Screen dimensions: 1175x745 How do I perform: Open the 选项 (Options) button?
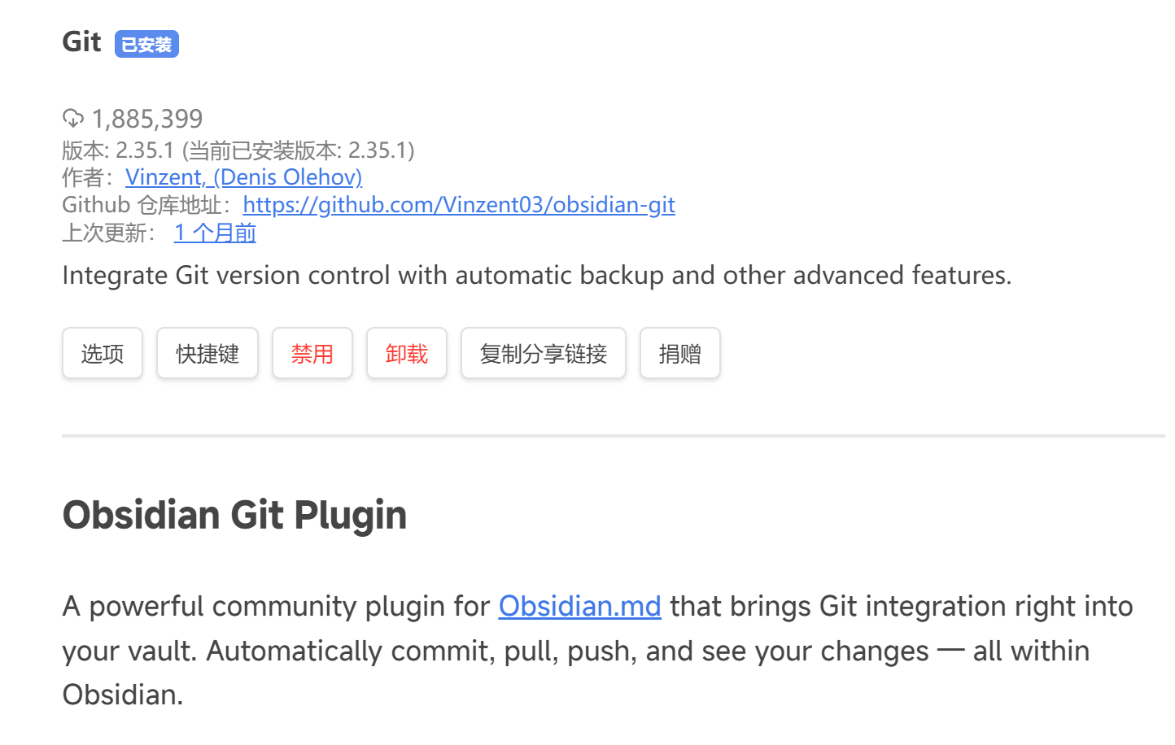[x=103, y=354]
